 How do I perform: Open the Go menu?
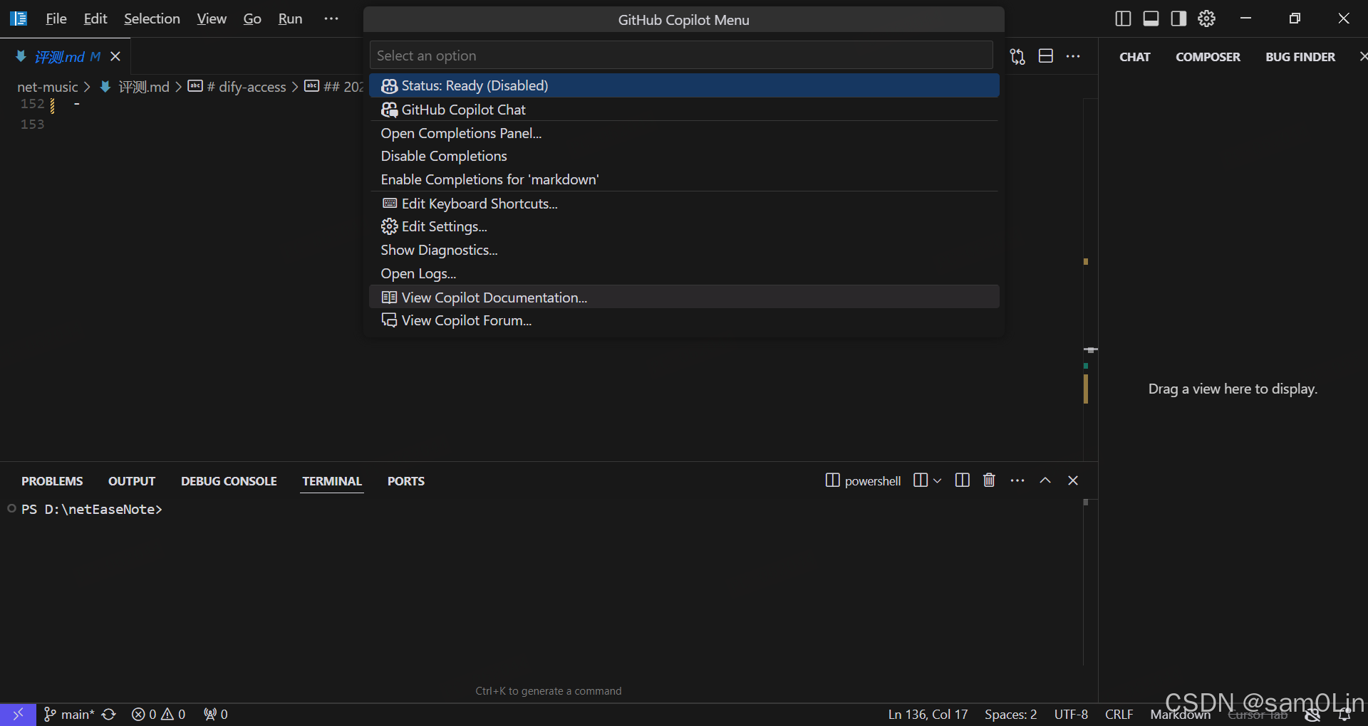point(252,19)
